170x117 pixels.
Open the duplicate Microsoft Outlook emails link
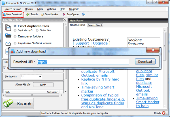coord(98,74)
